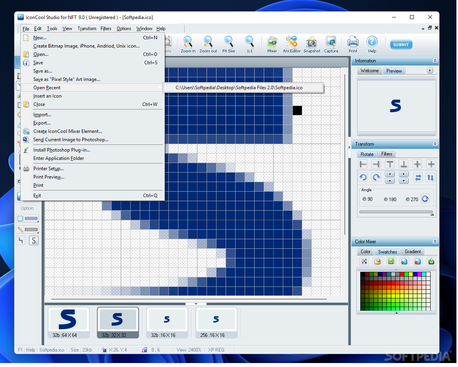Nudge image down with the arrow button
Viewport: 458px width, 367px height.
(x=404, y=181)
